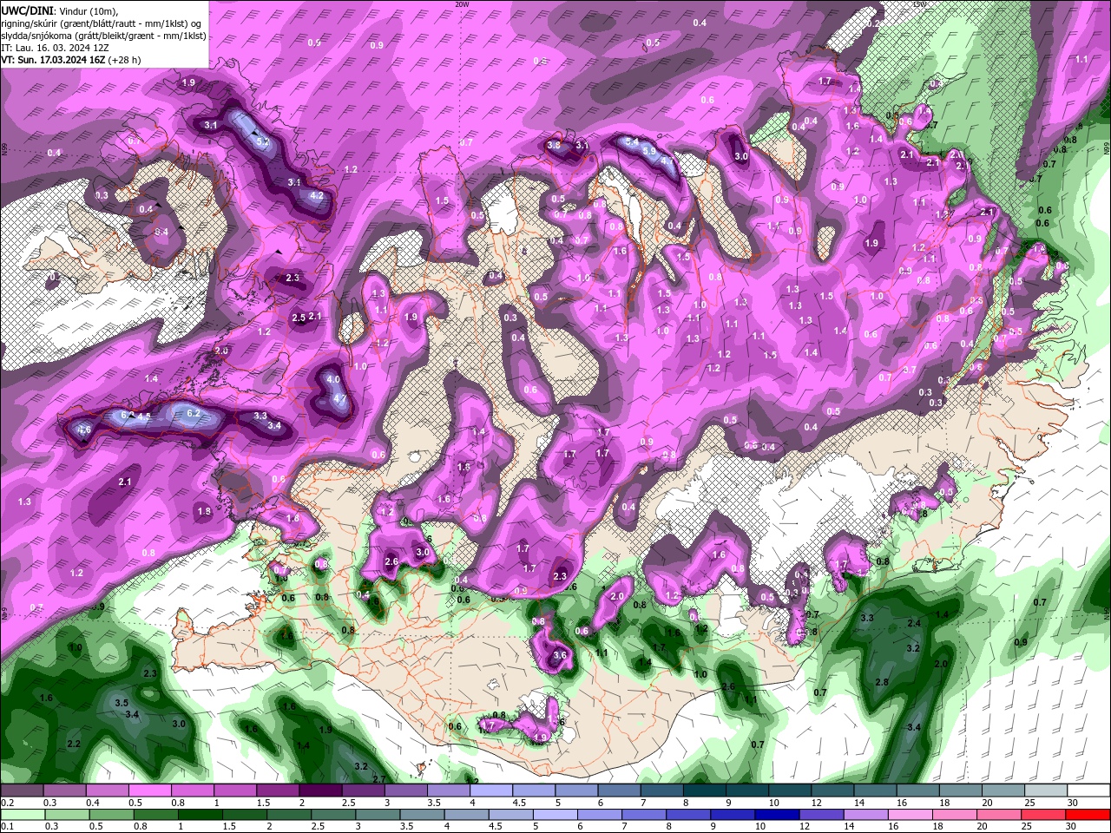The width and height of the screenshot is (1111, 833).
Task: Click the 16 label in the snow legend row
Action: click(902, 803)
